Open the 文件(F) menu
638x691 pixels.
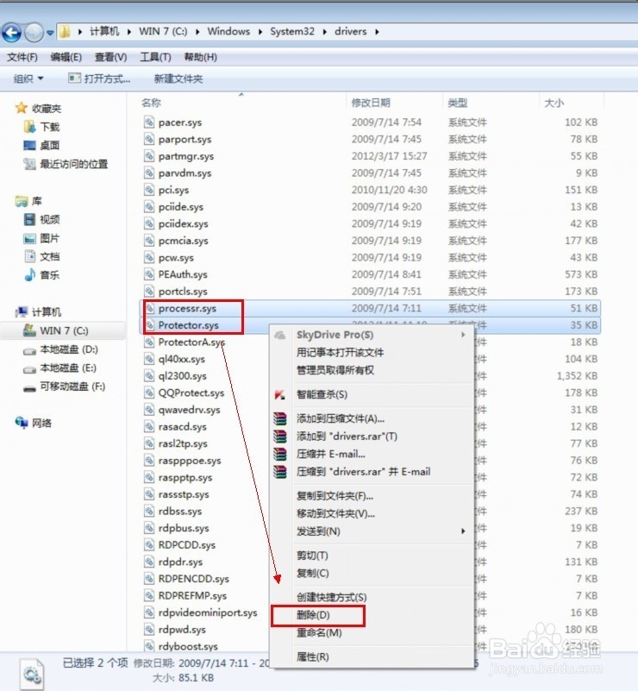pyautogui.click(x=22, y=57)
